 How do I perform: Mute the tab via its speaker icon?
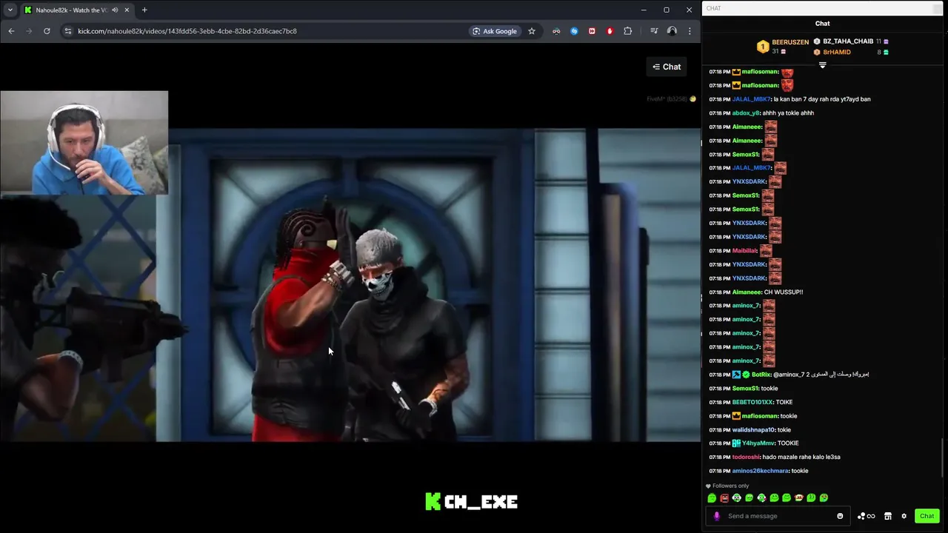click(x=115, y=10)
